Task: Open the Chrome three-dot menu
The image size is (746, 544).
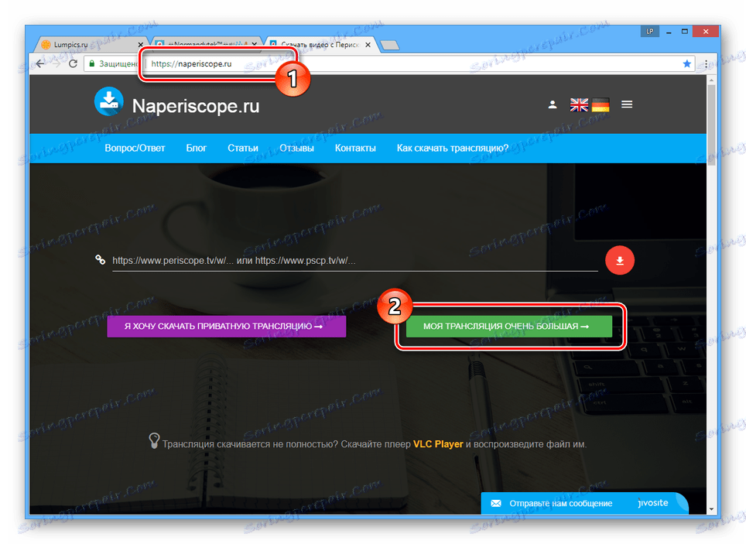Action: pos(706,63)
